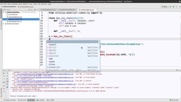This screenshot has width=181, height=102.
Task: Click stop icon in Run panel
Action: (4, 76)
